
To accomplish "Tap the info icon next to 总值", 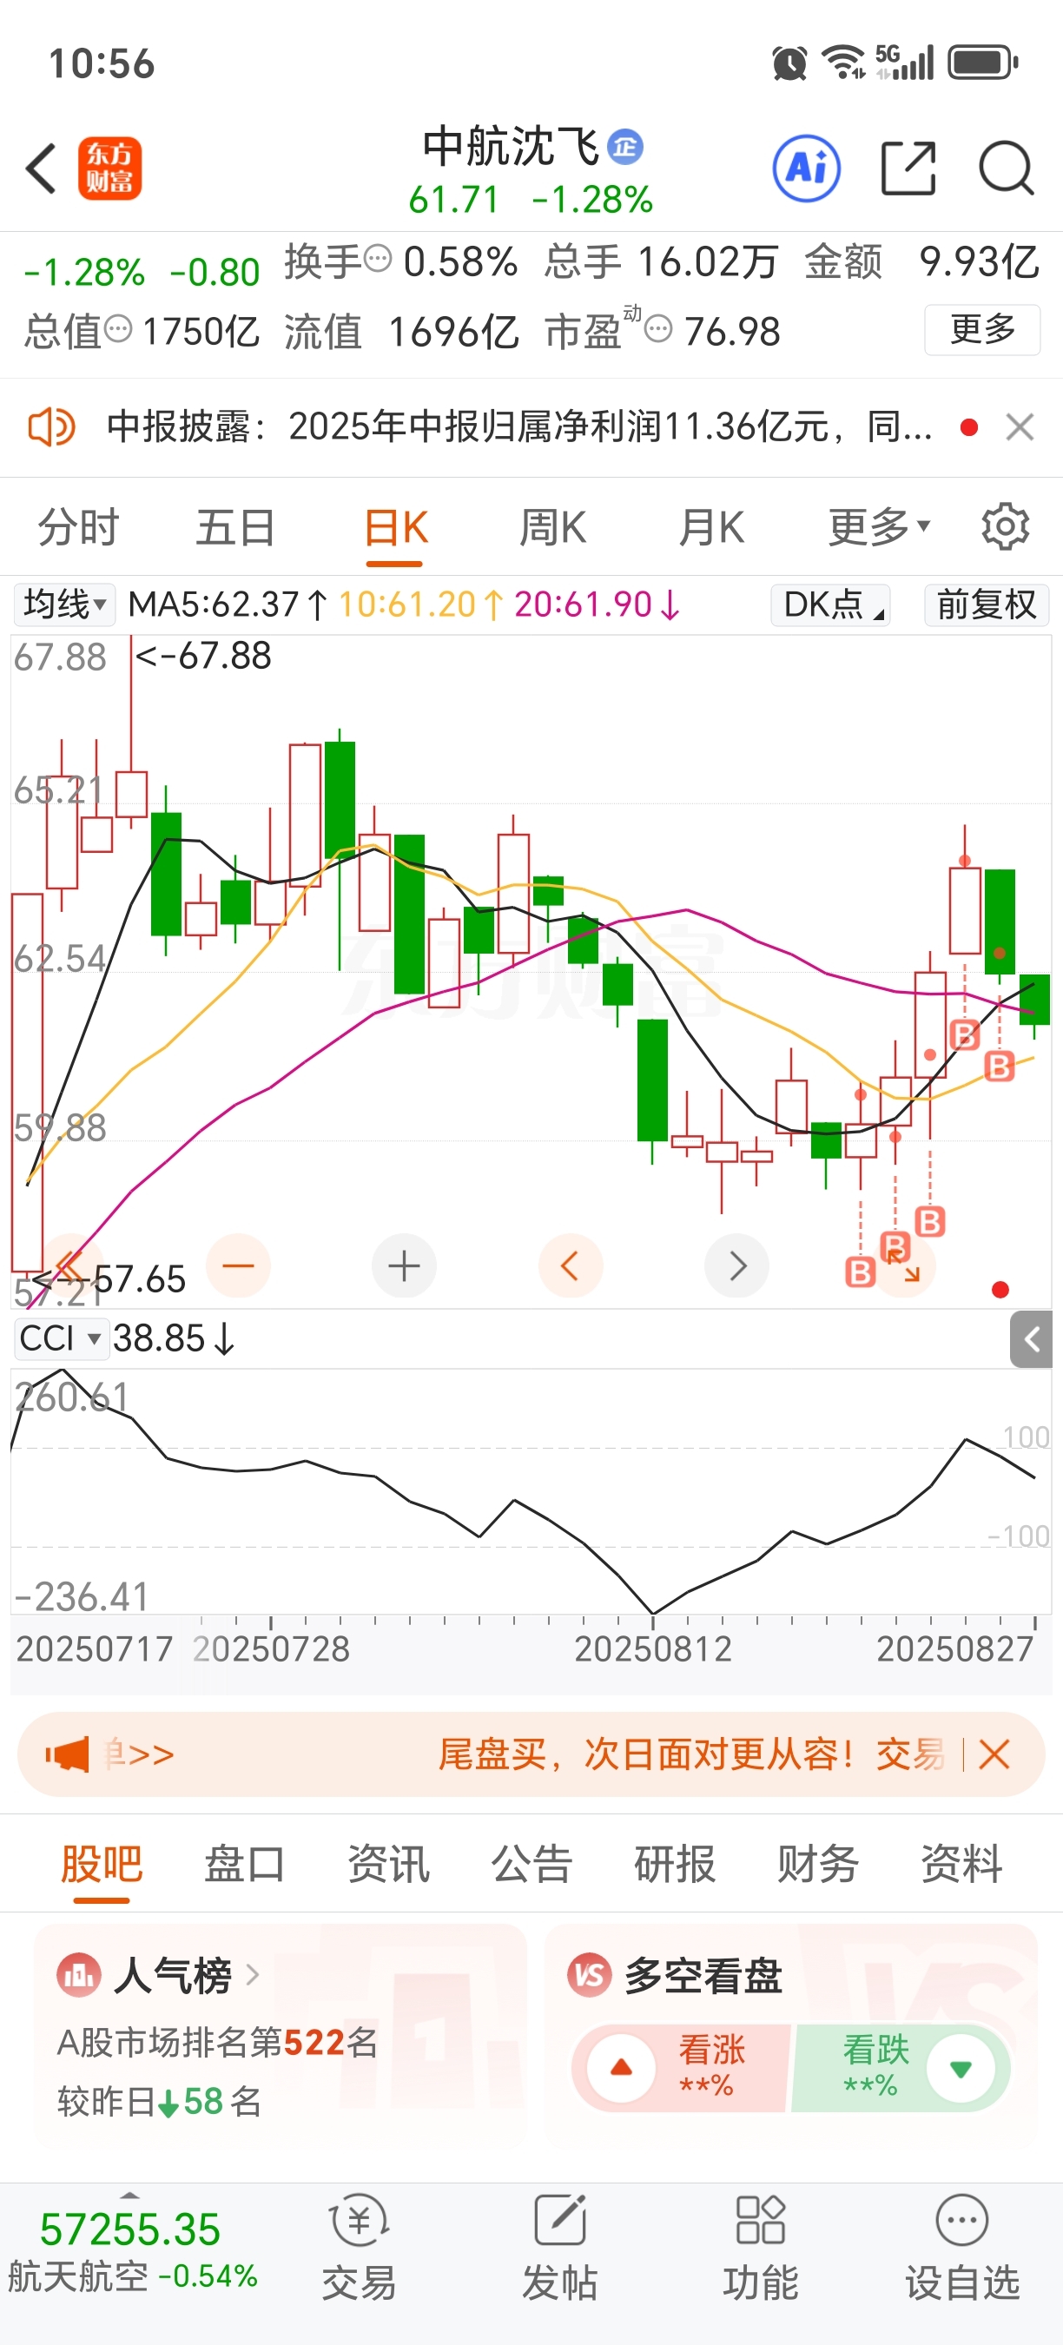I will click(118, 328).
